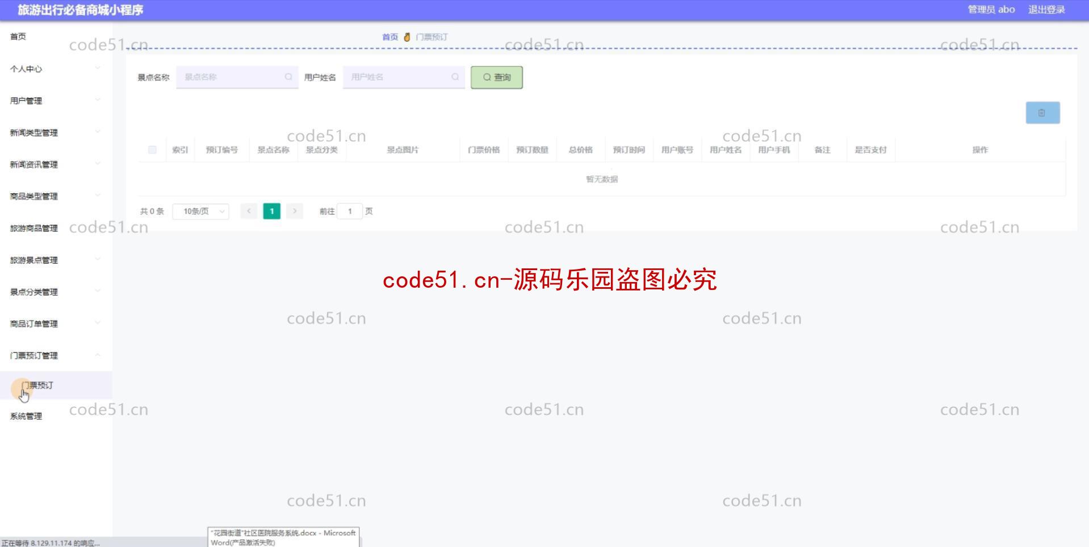Collapse 门票预订管理 chevron

(98, 355)
